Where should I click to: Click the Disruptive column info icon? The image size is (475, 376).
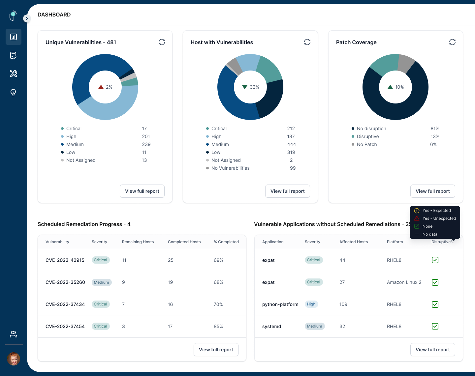coord(453,241)
